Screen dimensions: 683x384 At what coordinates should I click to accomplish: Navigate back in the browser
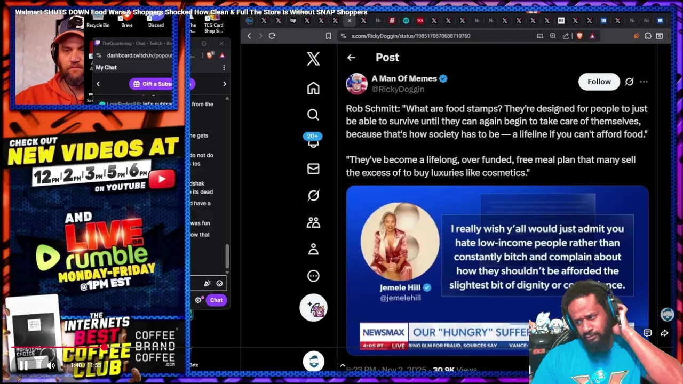249,36
